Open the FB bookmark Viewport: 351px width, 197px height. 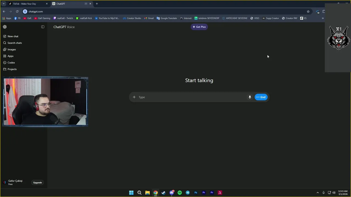pyautogui.click(x=17, y=18)
